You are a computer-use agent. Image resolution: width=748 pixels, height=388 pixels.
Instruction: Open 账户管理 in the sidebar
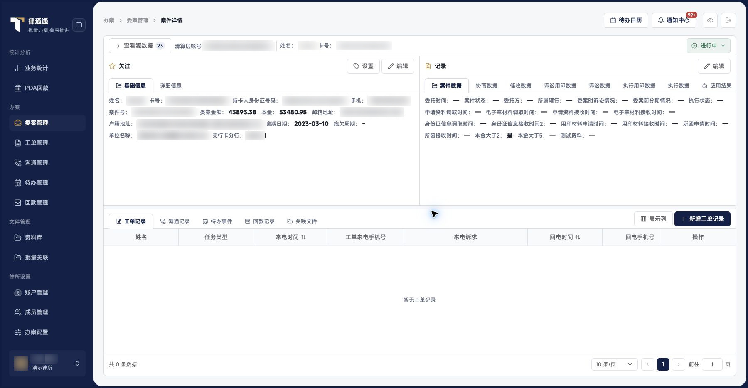[47, 292]
